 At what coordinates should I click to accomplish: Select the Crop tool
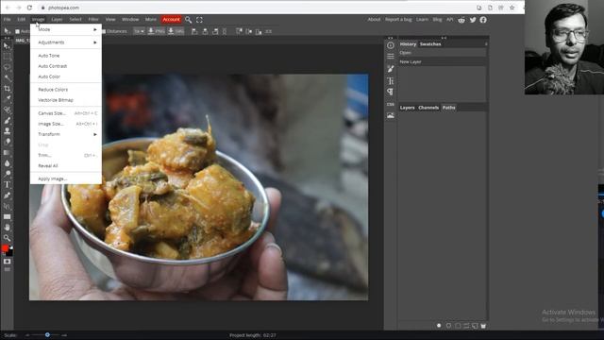point(7,89)
